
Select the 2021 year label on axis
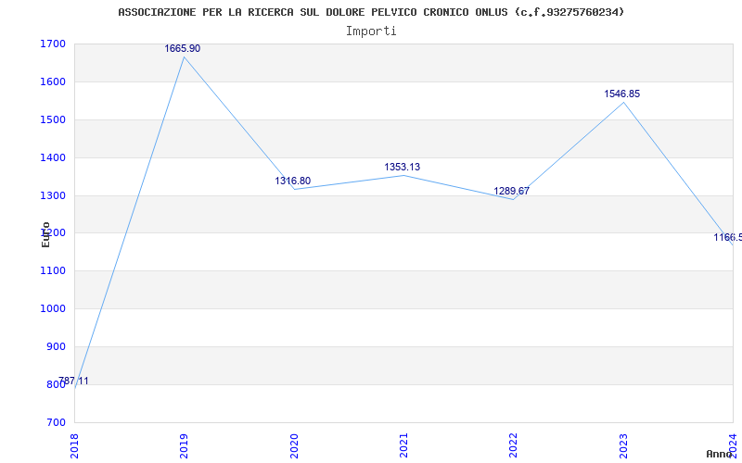coord(403,445)
